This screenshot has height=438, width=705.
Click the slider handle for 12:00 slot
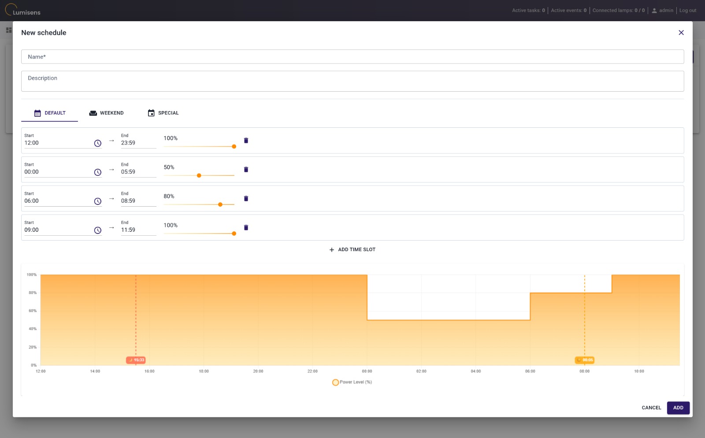[x=234, y=147]
